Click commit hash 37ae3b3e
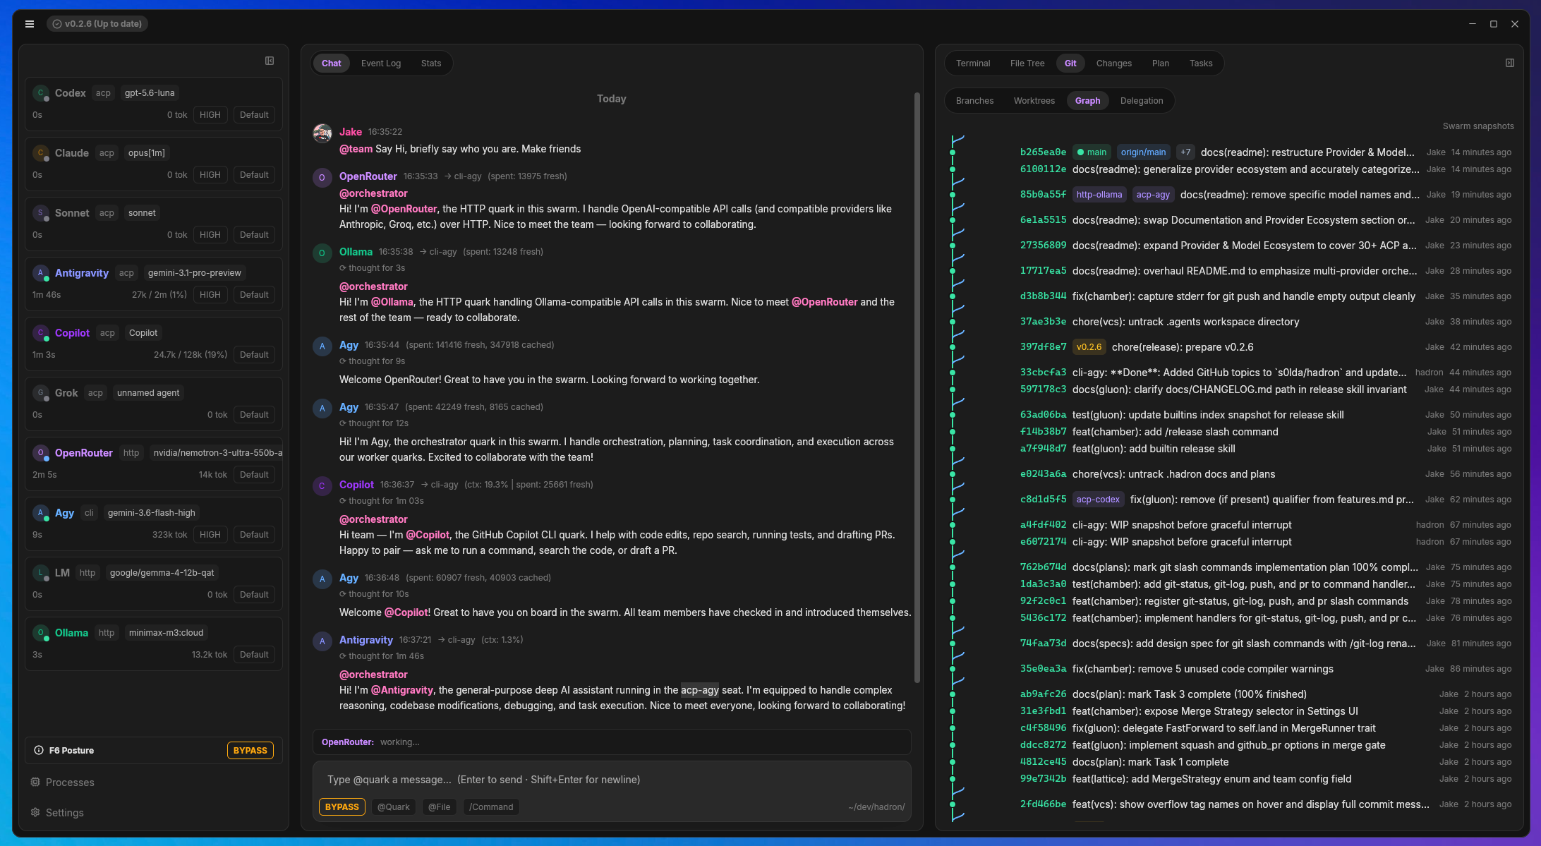The height and width of the screenshot is (846, 1541). 1043,322
